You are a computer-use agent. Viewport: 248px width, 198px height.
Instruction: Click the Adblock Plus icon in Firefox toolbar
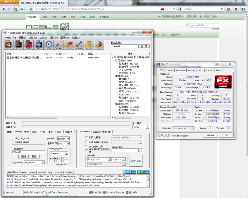[x=228, y=9]
